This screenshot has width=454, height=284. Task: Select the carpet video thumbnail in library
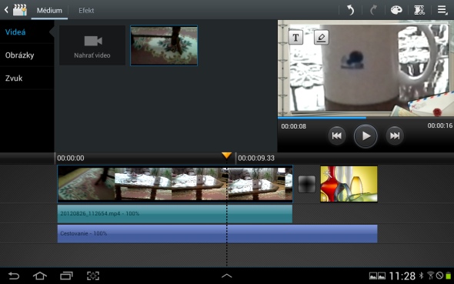click(x=164, y=45)
